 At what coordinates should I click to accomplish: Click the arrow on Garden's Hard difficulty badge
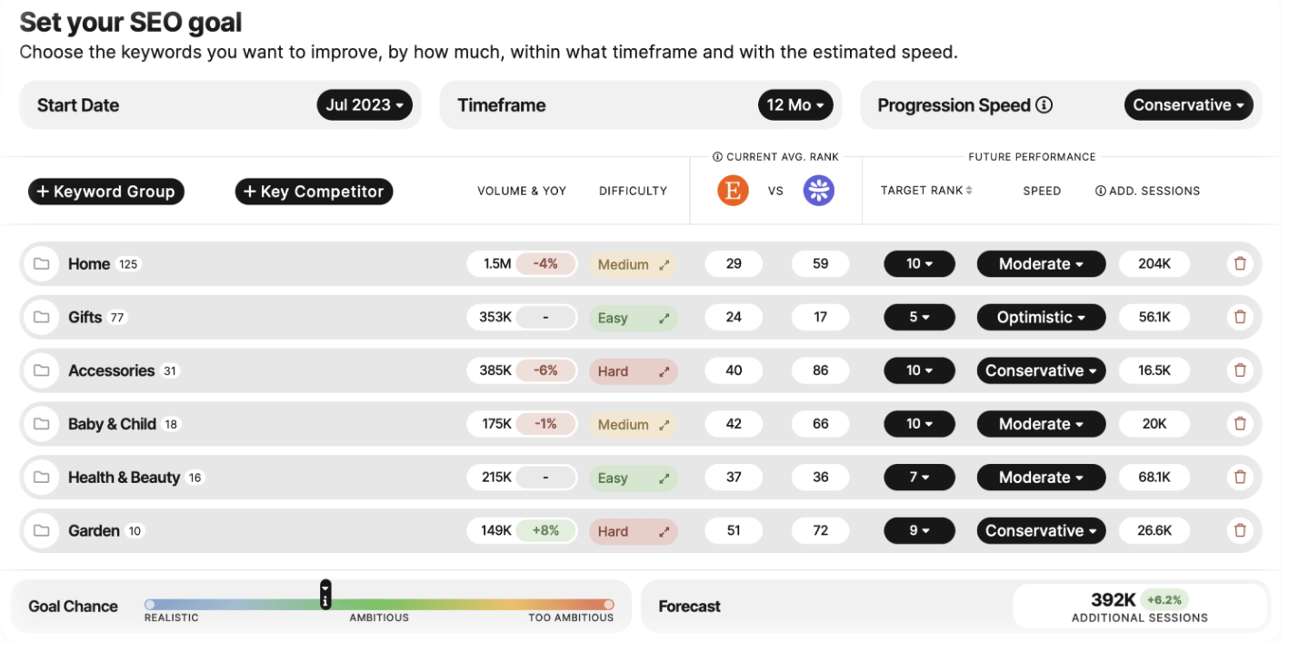click(x=664, y=530)
